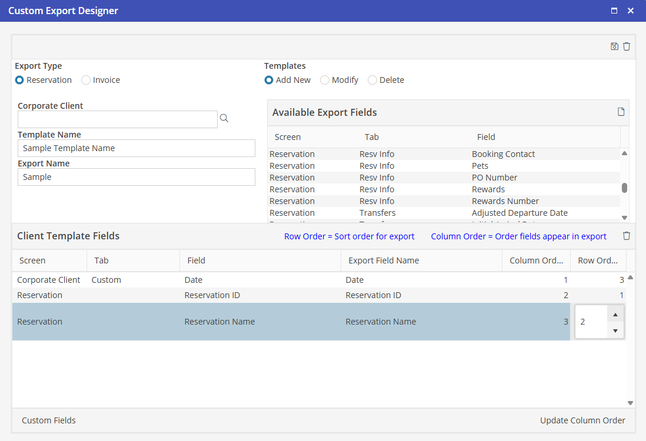Click the Column Order column header
Screen dimensions: 646x441
tap(535, 260)
